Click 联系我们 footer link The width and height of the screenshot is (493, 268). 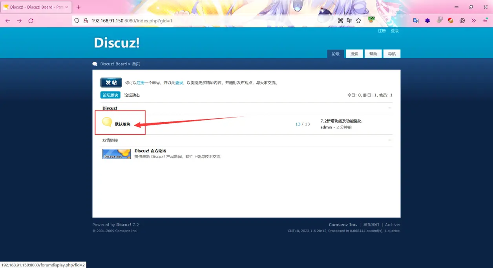point(371,225)
